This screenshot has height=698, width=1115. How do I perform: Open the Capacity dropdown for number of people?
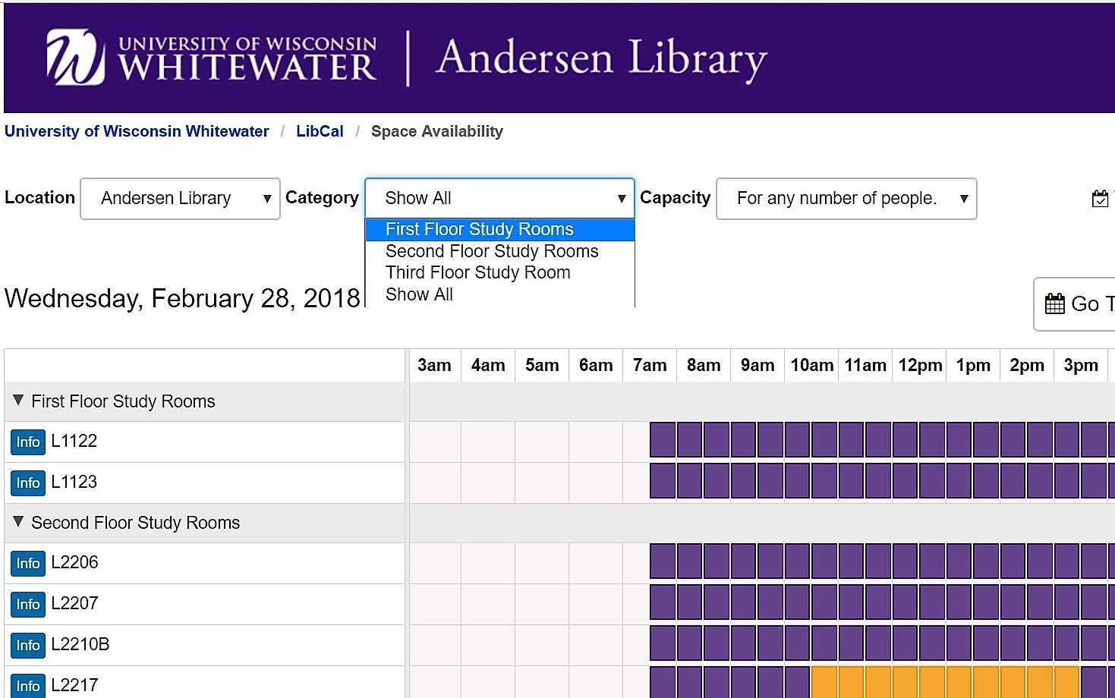(x=846, y=199)
